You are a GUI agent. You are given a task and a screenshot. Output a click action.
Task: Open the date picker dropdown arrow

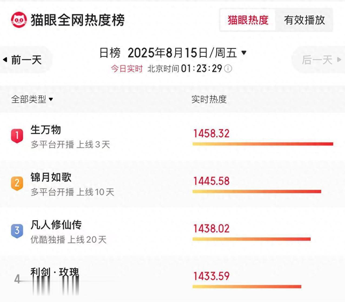244,53
